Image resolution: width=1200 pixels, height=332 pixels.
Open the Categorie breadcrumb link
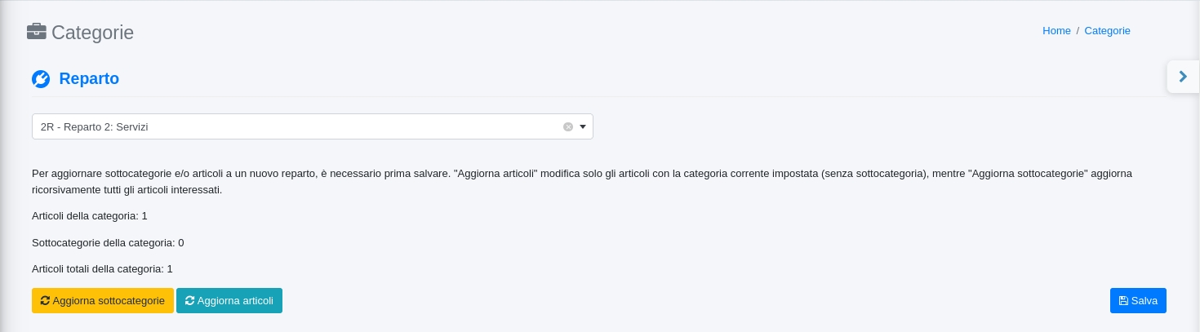point(1107,31)
